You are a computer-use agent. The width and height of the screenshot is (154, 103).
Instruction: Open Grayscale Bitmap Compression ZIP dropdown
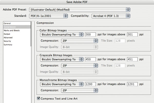(80, 66)
